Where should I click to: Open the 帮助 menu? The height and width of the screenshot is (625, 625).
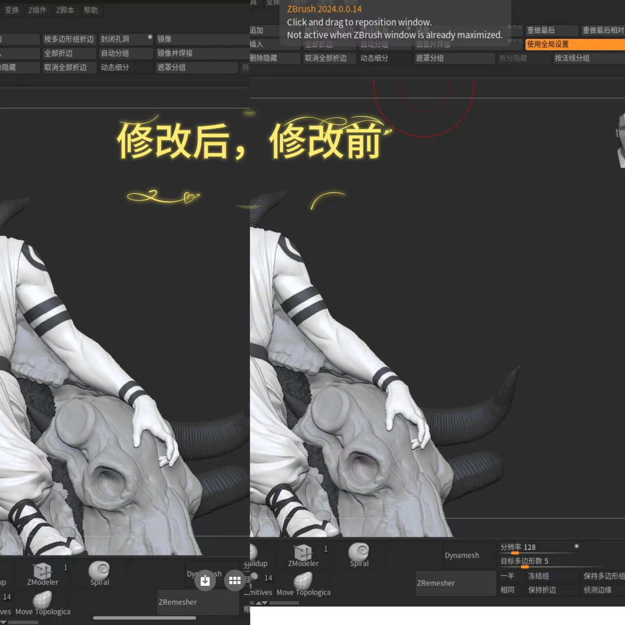90,10
